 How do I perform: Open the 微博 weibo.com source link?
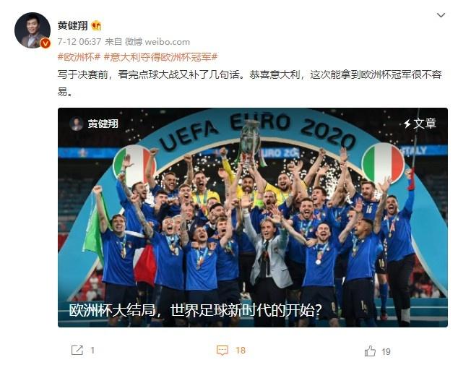[x=157, y=42]
